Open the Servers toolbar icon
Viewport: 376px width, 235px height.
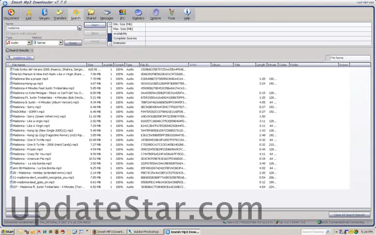(44, 14)
